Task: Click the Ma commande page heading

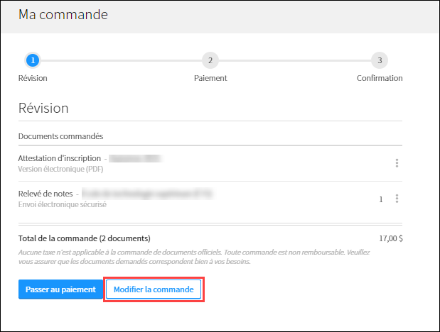Action: click(x=63, y=15)
